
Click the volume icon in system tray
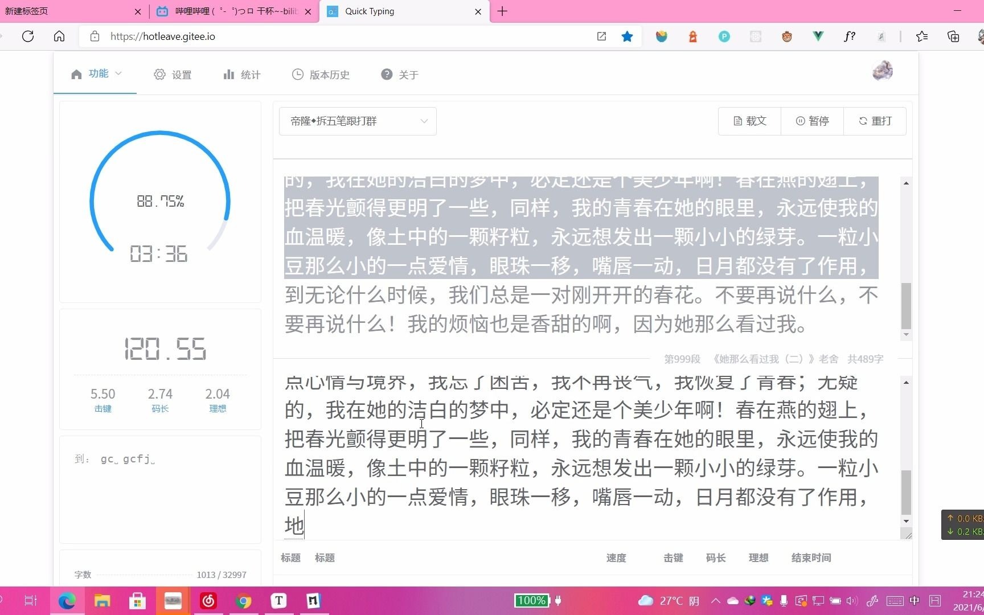click(852, 601)
